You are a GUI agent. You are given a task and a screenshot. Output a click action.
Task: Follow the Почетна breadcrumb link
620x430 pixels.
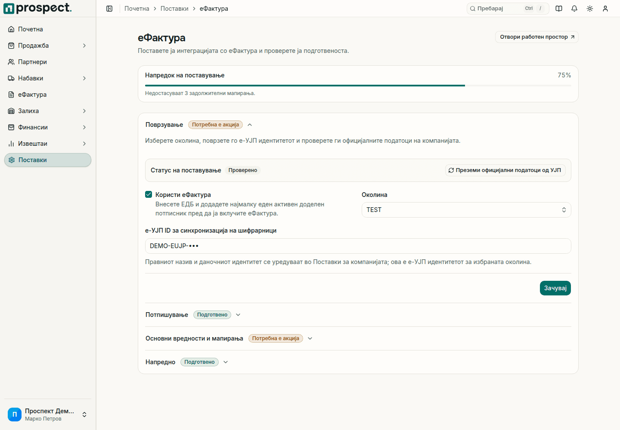click(x=137, y=9)
